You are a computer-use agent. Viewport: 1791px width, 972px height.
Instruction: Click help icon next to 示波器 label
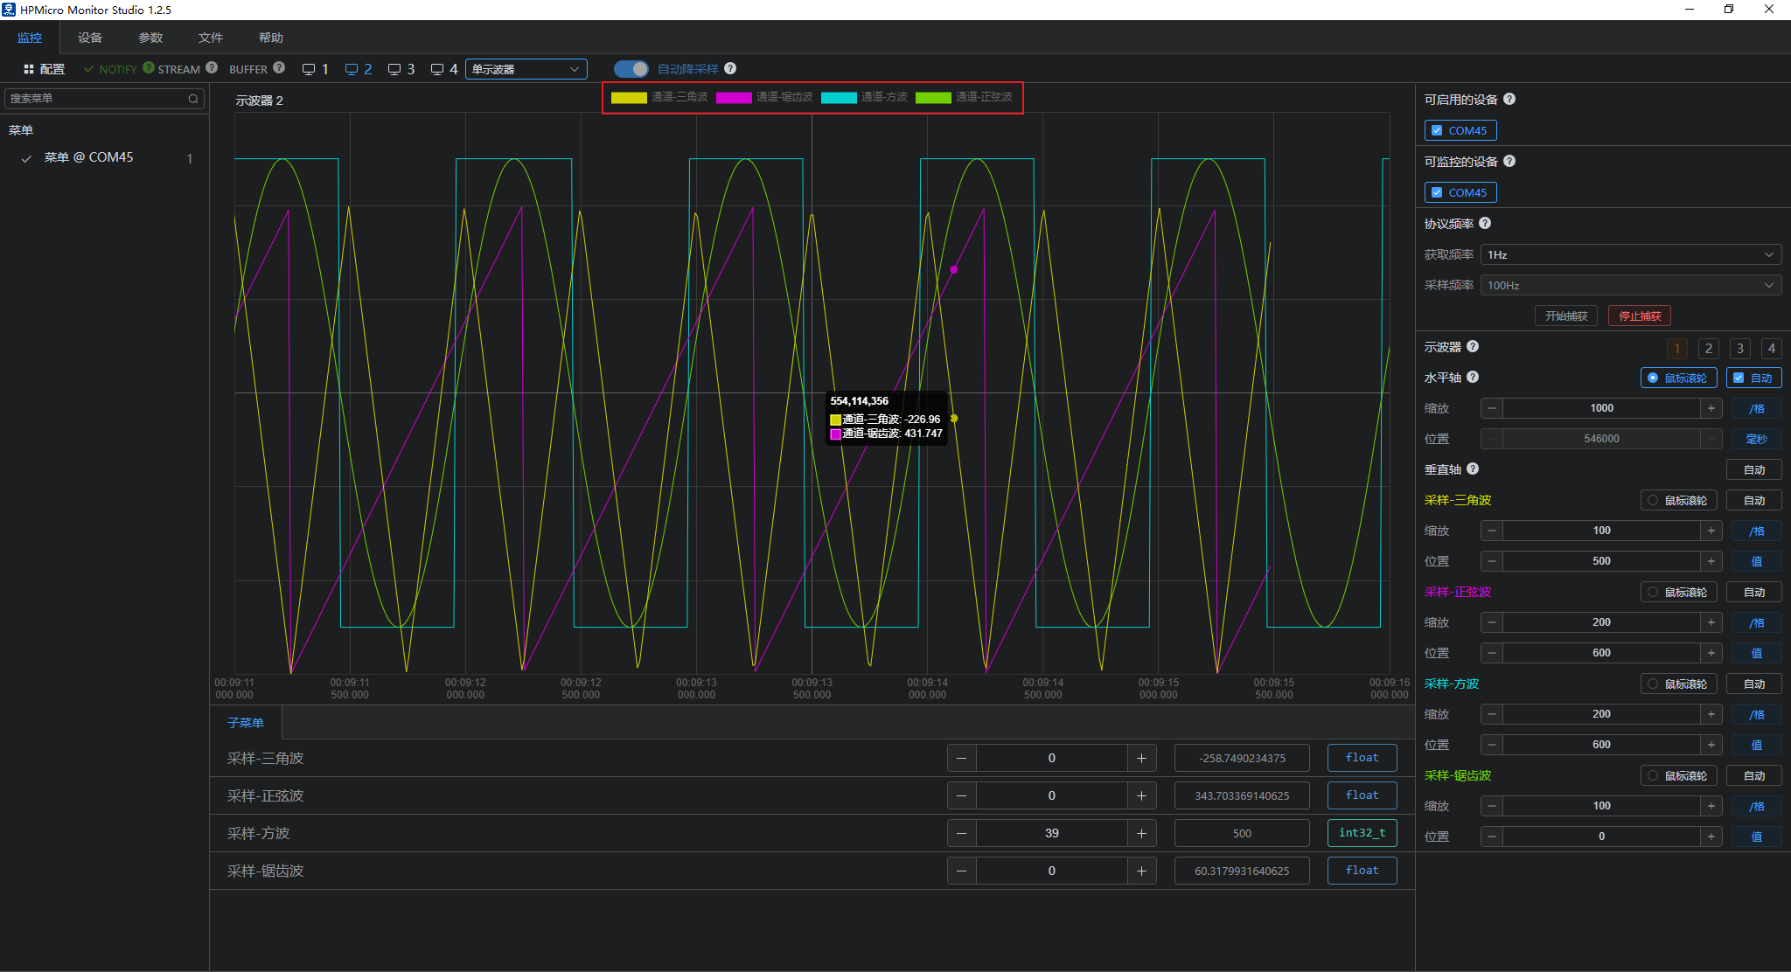coord(1473,347)
